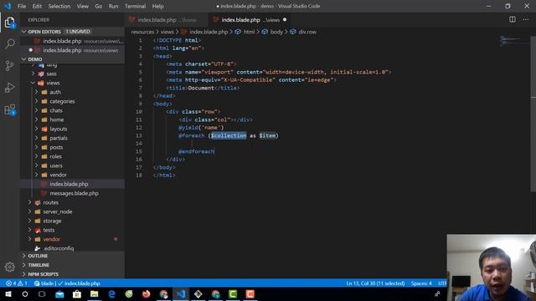Click the div.row breadcrumb segment
This screenshot has width=536, height=301.
pyautogui.click(x=303, y=32)
